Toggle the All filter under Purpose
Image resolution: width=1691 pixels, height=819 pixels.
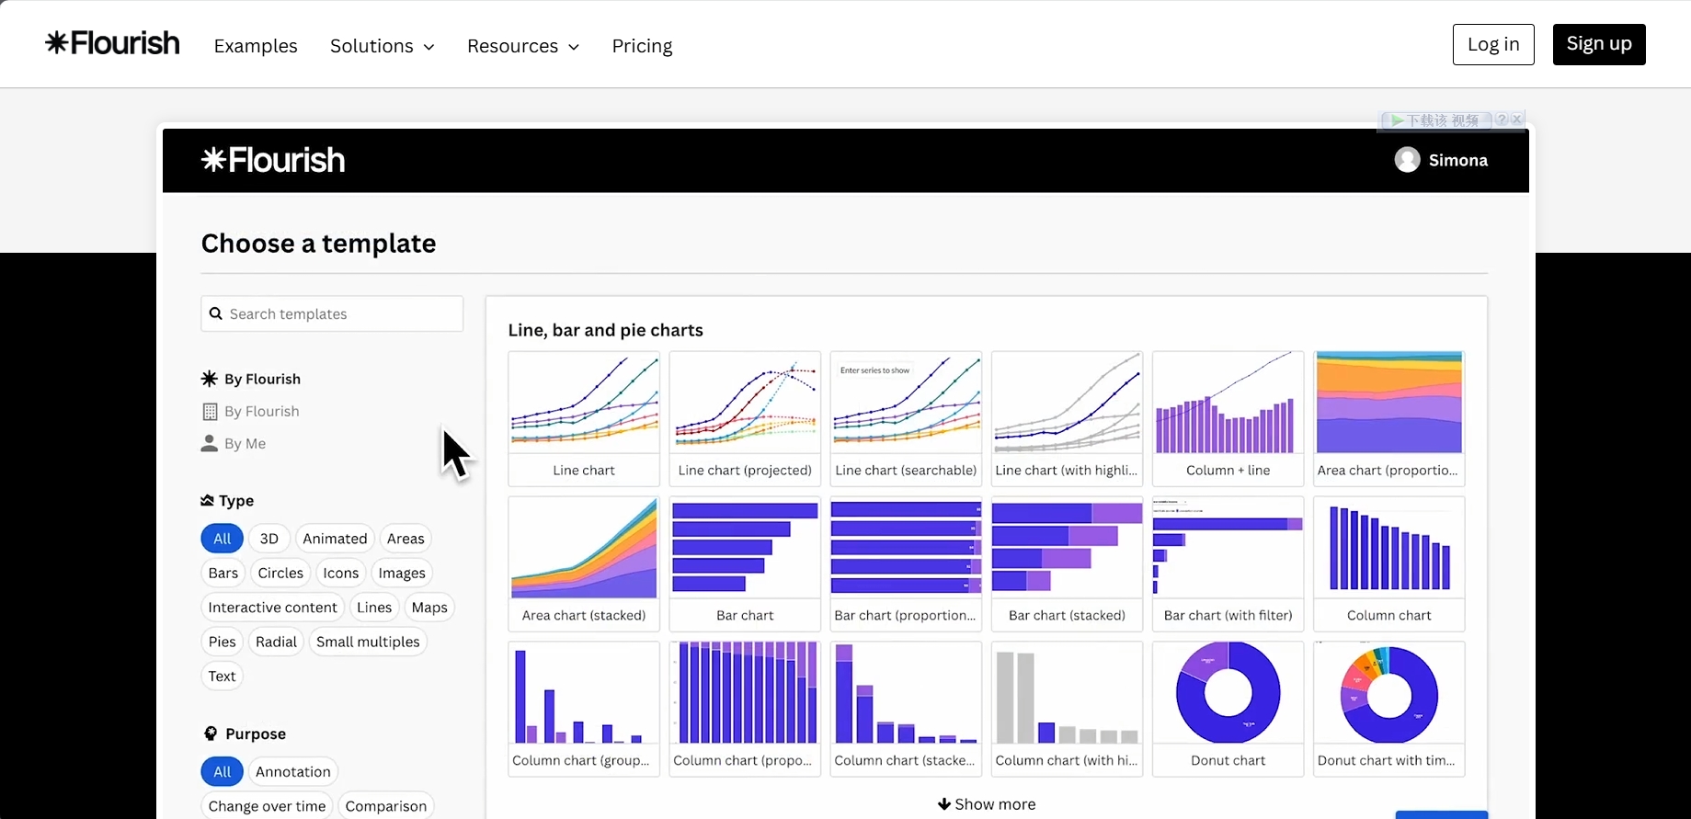coord(222,772)
